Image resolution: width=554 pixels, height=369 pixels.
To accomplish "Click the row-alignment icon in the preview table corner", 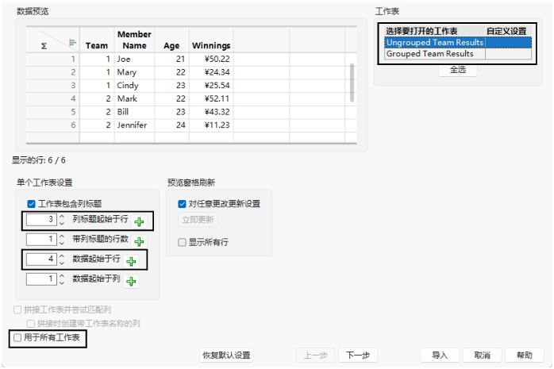I will (x=72, y=42).
